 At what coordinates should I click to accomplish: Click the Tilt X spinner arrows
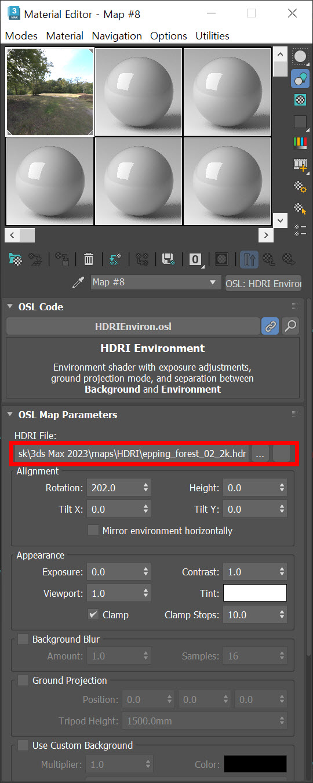click(x=145, y=509)
